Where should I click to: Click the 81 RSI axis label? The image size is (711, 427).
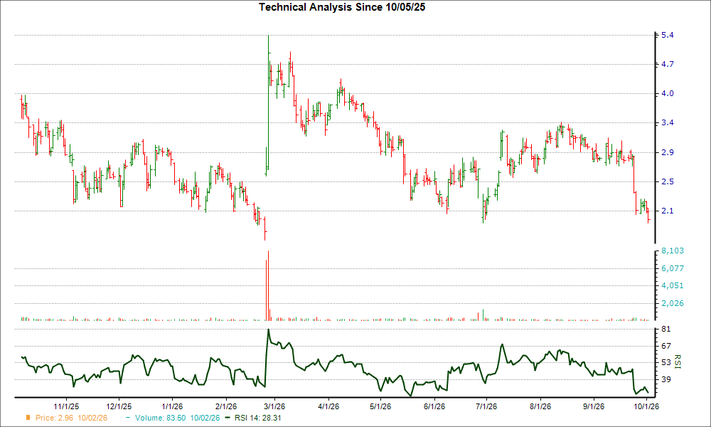pyautogui.click(x=666, y=329)
